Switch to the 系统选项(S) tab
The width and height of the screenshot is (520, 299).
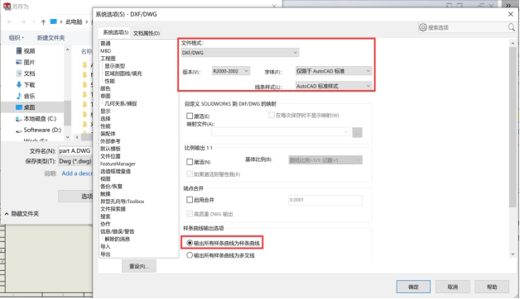point(115,32)
